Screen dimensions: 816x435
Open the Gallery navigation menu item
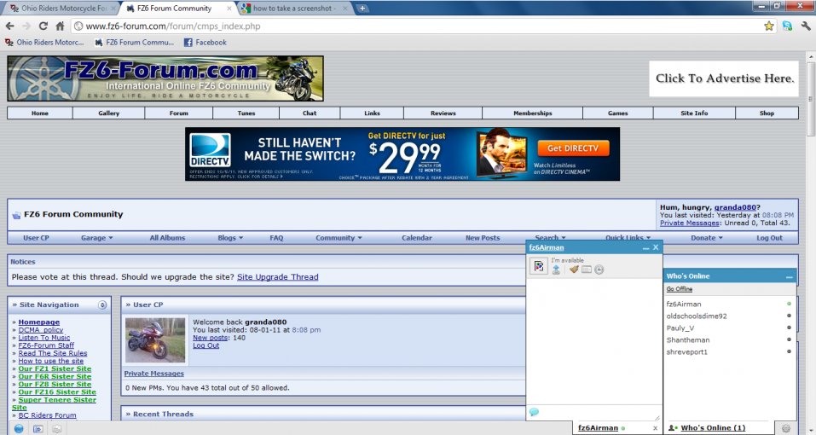(x=109, y=113)
